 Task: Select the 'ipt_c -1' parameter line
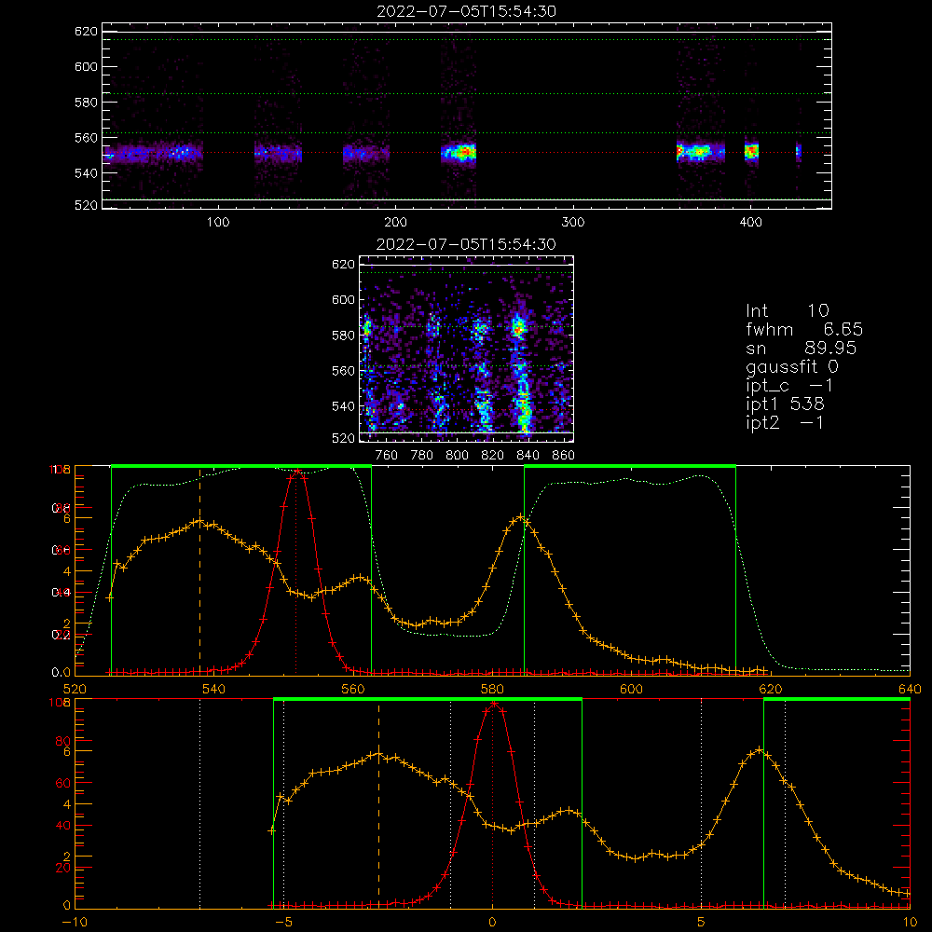coord(789,386)
